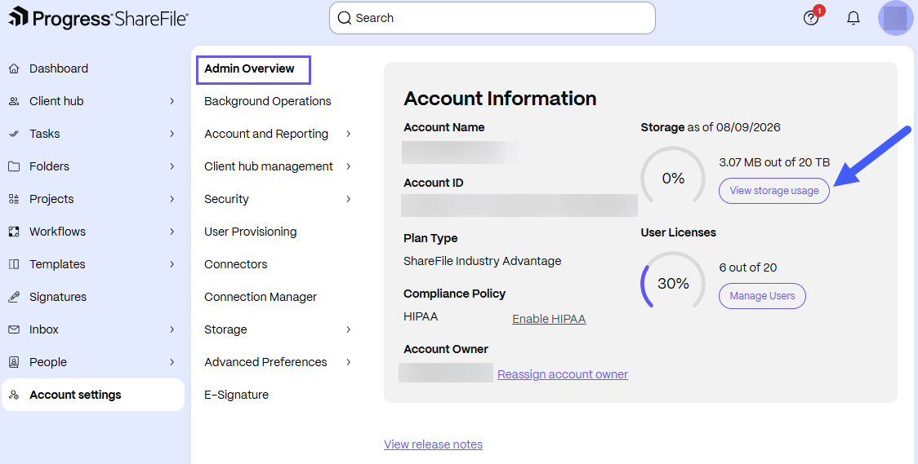Click the Inbox envelope icon
Viewport: 918px width, 464px height.
tap(14, 329)
